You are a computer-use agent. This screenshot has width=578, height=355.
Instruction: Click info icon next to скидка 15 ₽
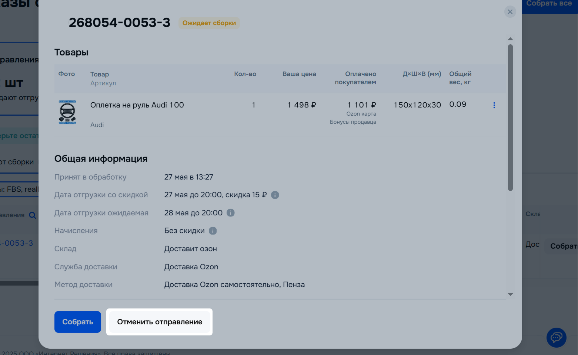tap(275, 195)
